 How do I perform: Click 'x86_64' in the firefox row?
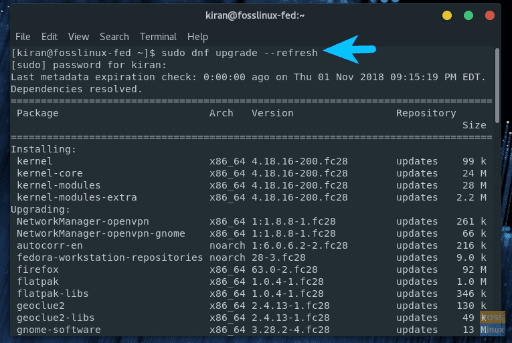click(228, 270)
